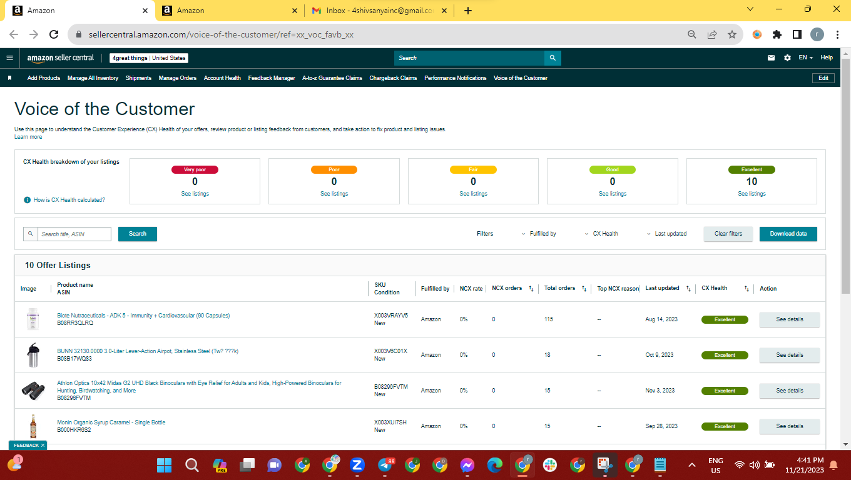Open Microsoft Edge from the taskbar

click(495, 465)
